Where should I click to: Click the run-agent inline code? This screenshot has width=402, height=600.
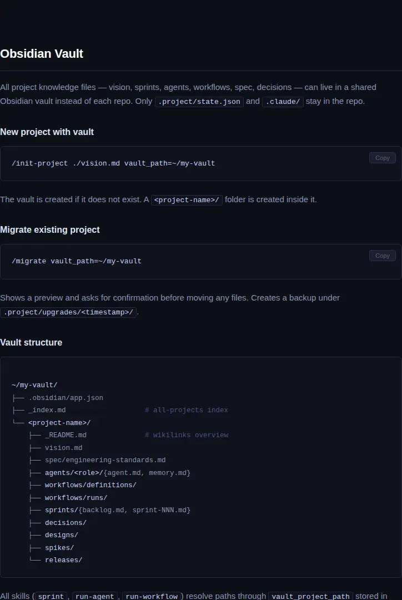(x=94, y=596)
